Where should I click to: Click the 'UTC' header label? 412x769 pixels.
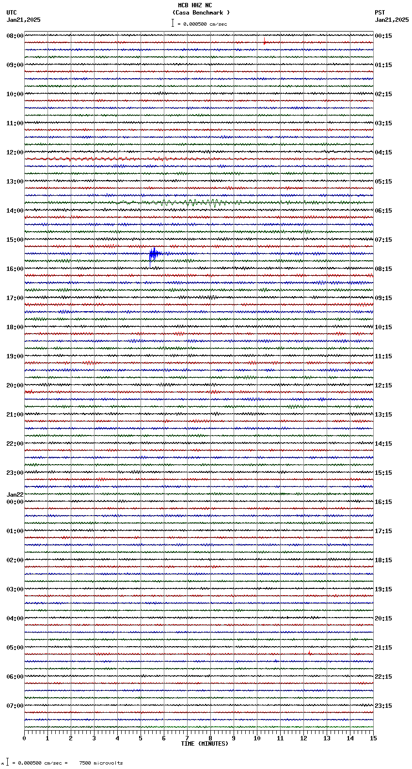[12, 13]
